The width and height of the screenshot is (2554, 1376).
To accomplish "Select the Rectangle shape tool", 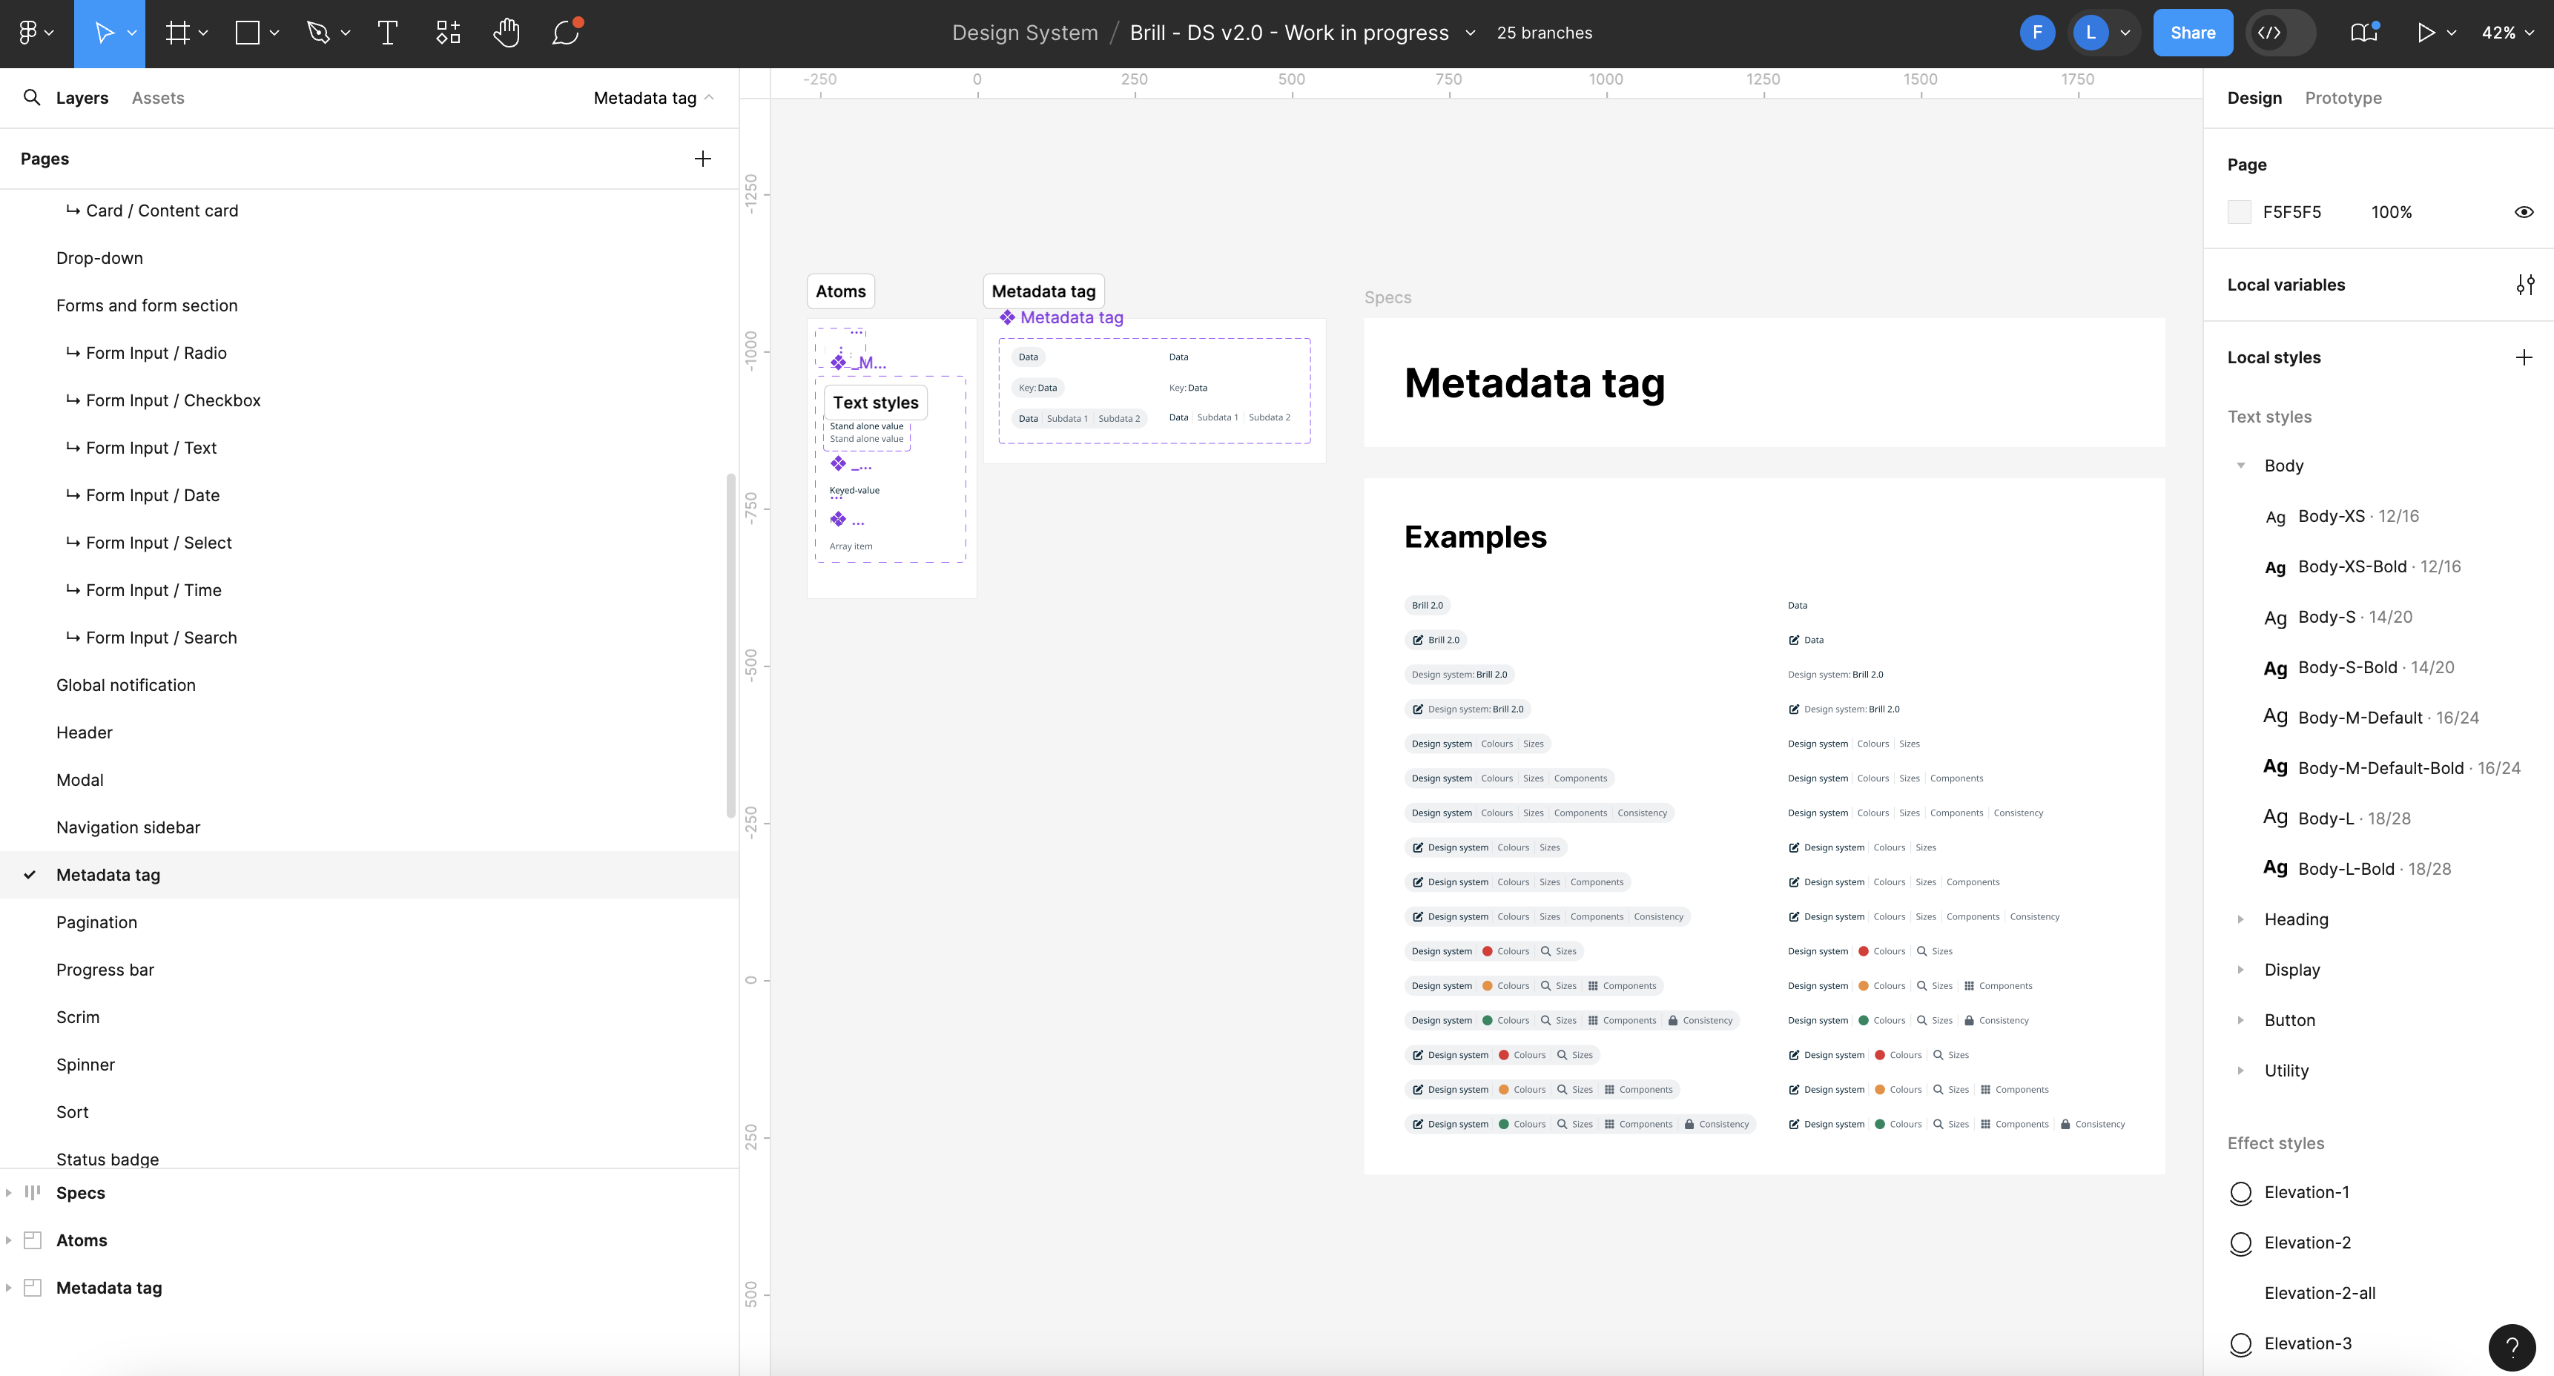I will point(246,33).
